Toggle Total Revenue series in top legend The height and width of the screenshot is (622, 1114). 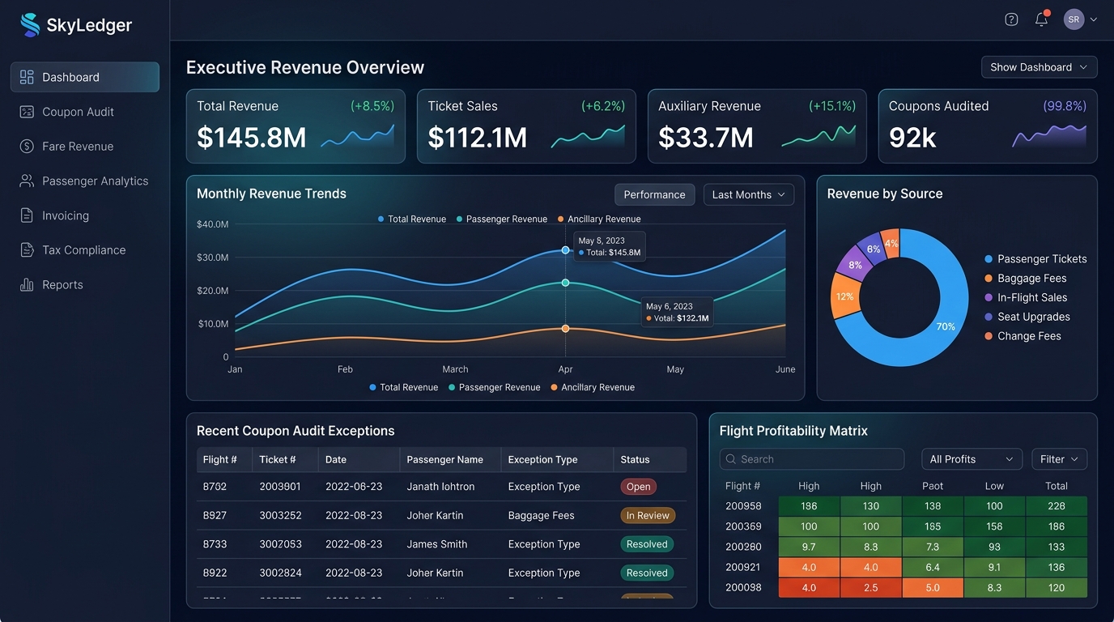click(x=412, y=219)
